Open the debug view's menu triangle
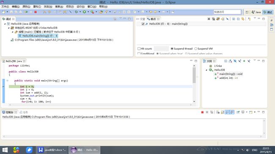Image resolution: width=275 pixels, height=154 pixels. click(x=121, y=18)
